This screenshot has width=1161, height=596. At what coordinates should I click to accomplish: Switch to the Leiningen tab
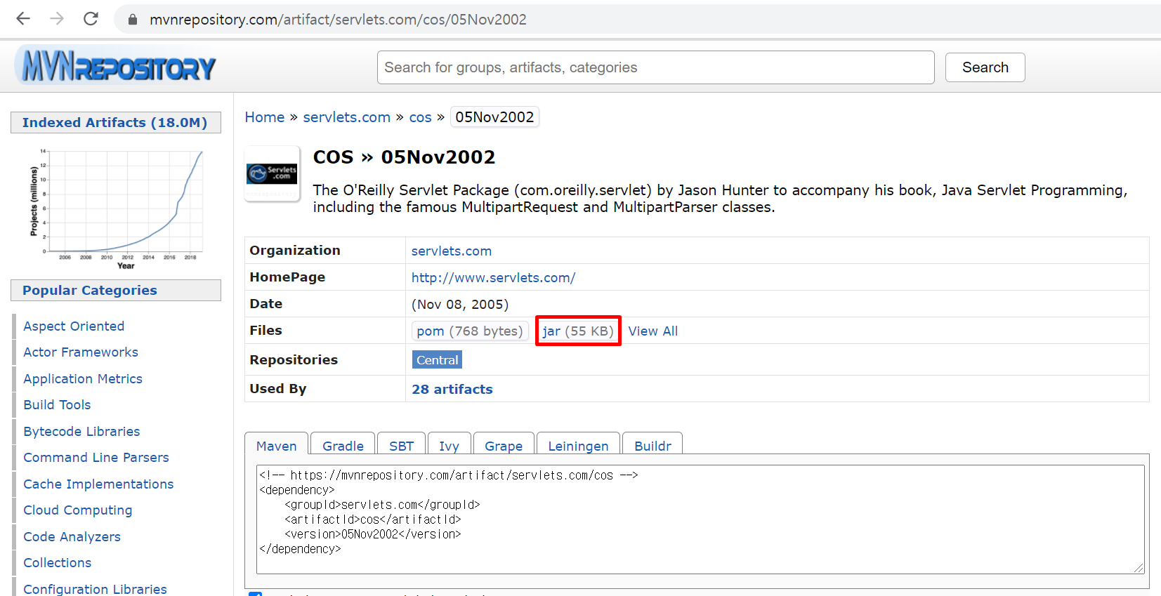578,446
